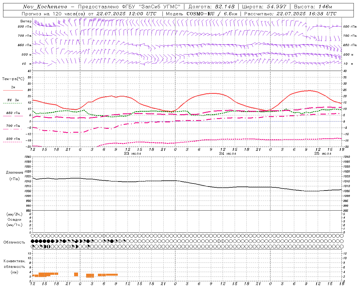Click the "700 гПа" temperature legend entry
Image resolution: width=358 pixels, height=286 pixels.
click(x=13, y=126)
